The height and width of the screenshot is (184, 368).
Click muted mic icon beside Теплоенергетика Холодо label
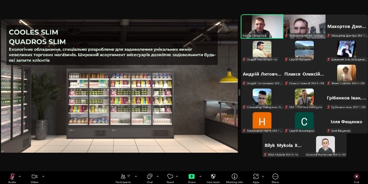pos(286,36)
